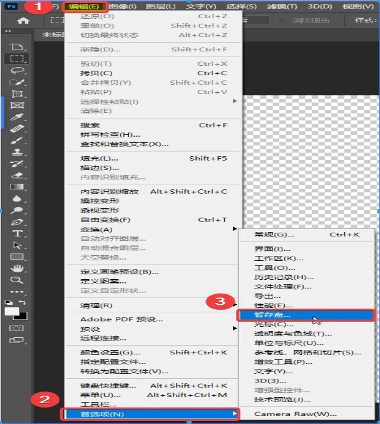The width and height of the screenshot is (380, 424).
Task: Expand 选择性粘贴(I) submenu arrow
Action: [235, 101]
